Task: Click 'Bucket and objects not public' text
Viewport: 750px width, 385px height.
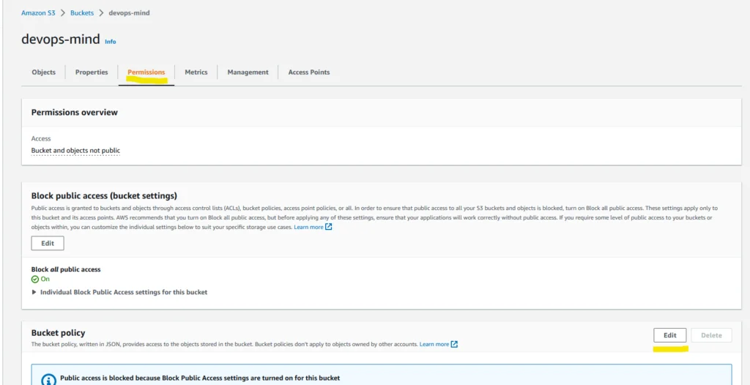Action: pos(75,151)
